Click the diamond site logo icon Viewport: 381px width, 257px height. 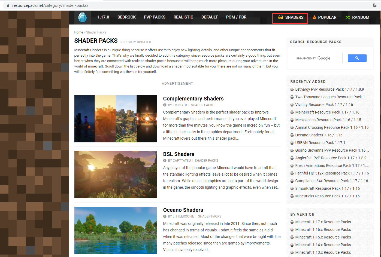click(82, 17)
